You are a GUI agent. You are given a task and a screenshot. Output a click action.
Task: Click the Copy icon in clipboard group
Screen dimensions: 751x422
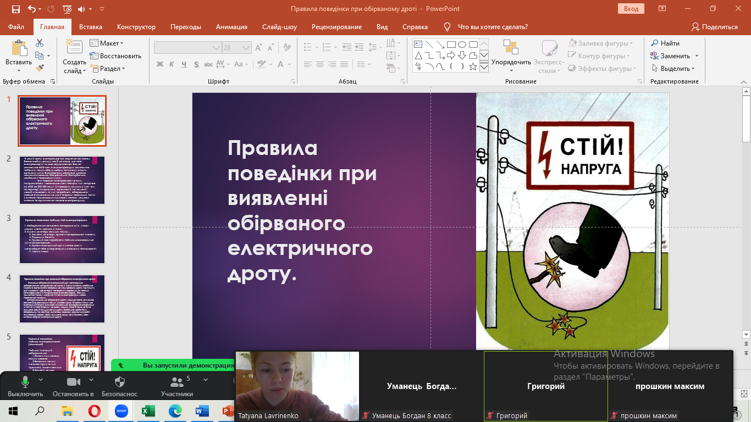click(39, 55)
